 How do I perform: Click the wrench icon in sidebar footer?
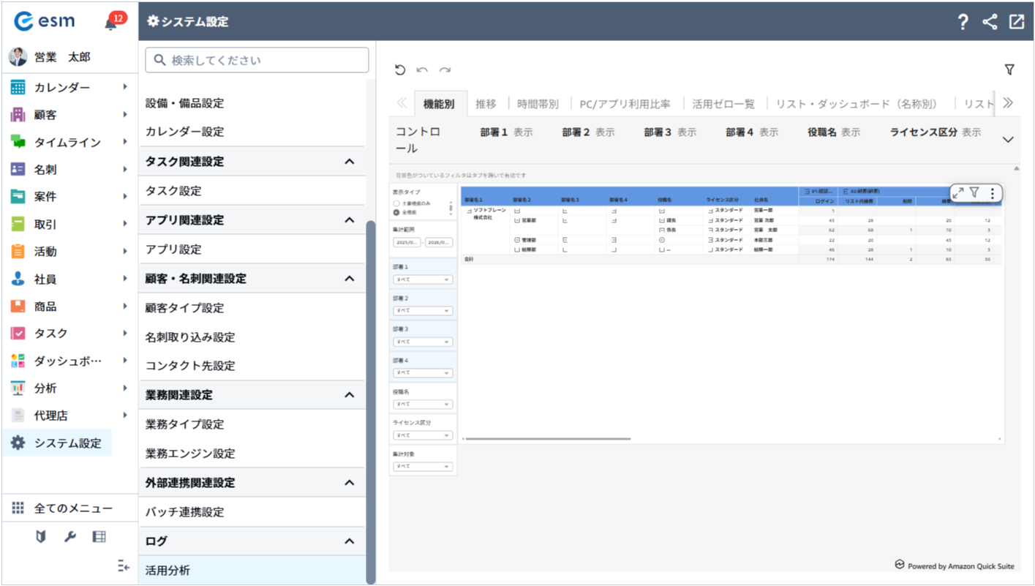click(70, 537)
